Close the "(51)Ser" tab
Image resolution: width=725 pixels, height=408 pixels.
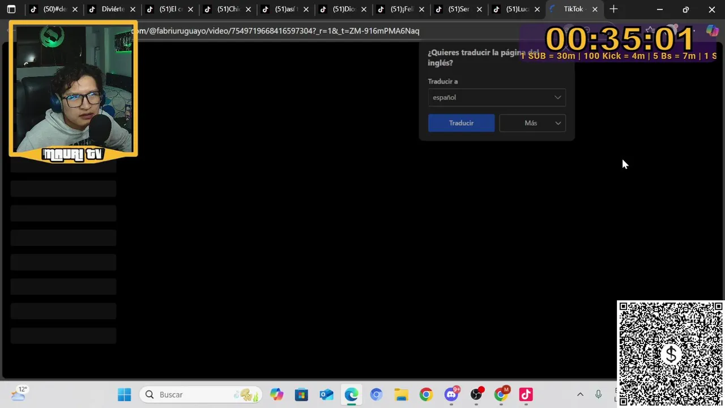[x=479, y=9]
